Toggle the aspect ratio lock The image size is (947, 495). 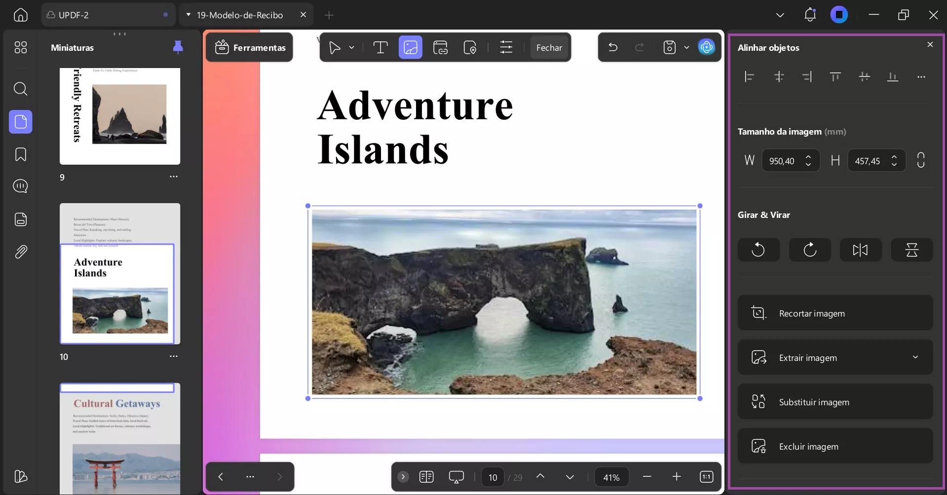click(920, 160)
